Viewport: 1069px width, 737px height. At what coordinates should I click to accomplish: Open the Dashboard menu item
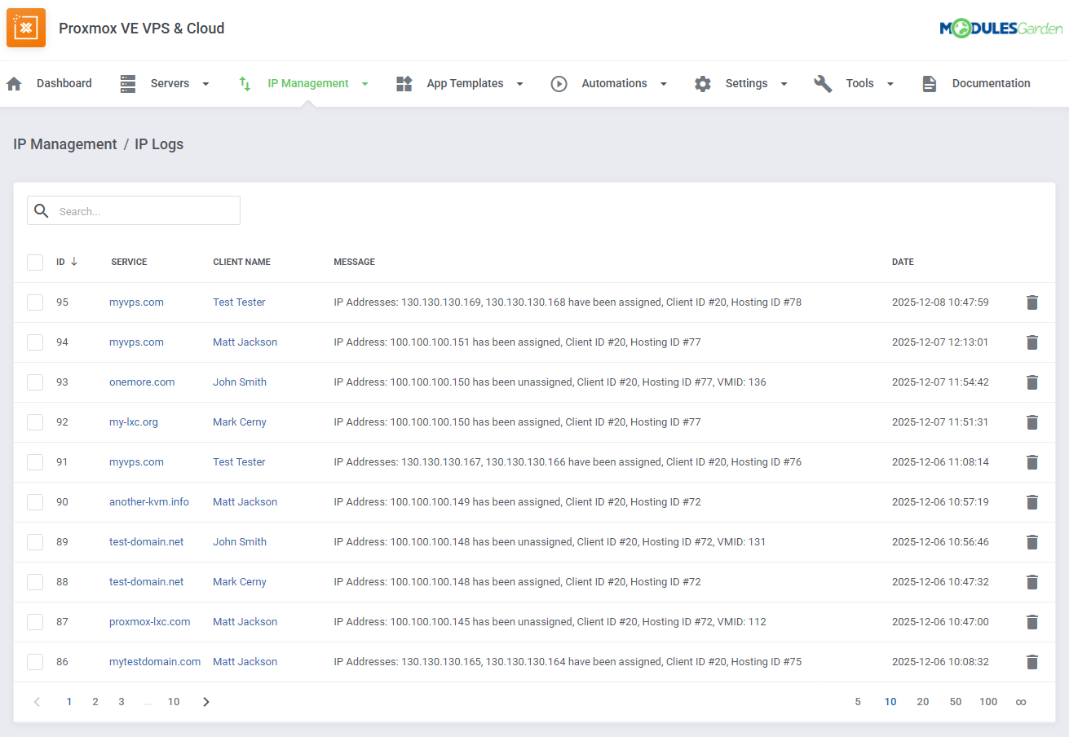click(x=64, y=83)
